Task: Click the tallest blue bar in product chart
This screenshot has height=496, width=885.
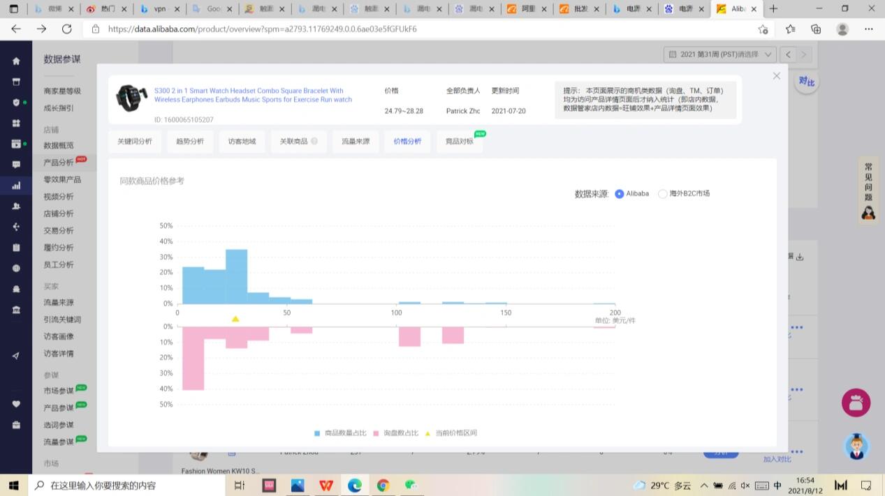Action: tap(236, 276)
